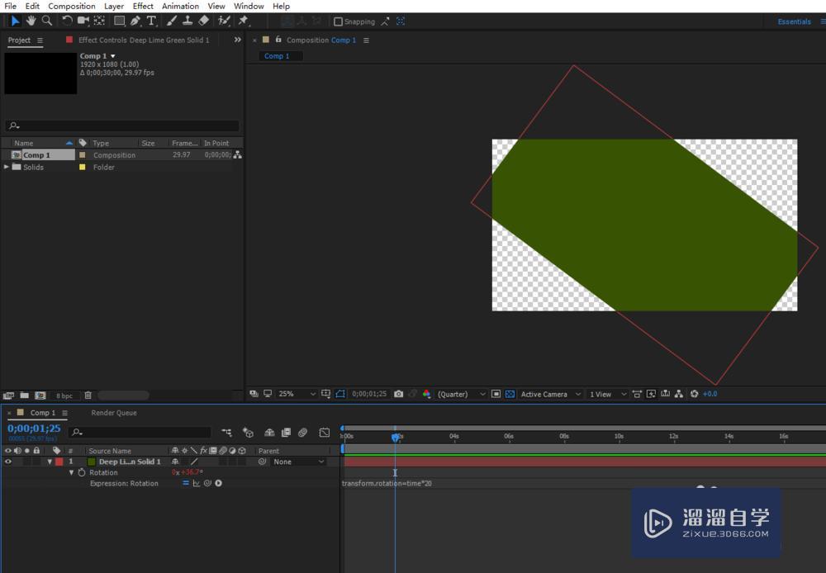Click the Composition Mini-Flowchart icon in timeline
The height and width of the screenshot is (573, 826).
226,433
